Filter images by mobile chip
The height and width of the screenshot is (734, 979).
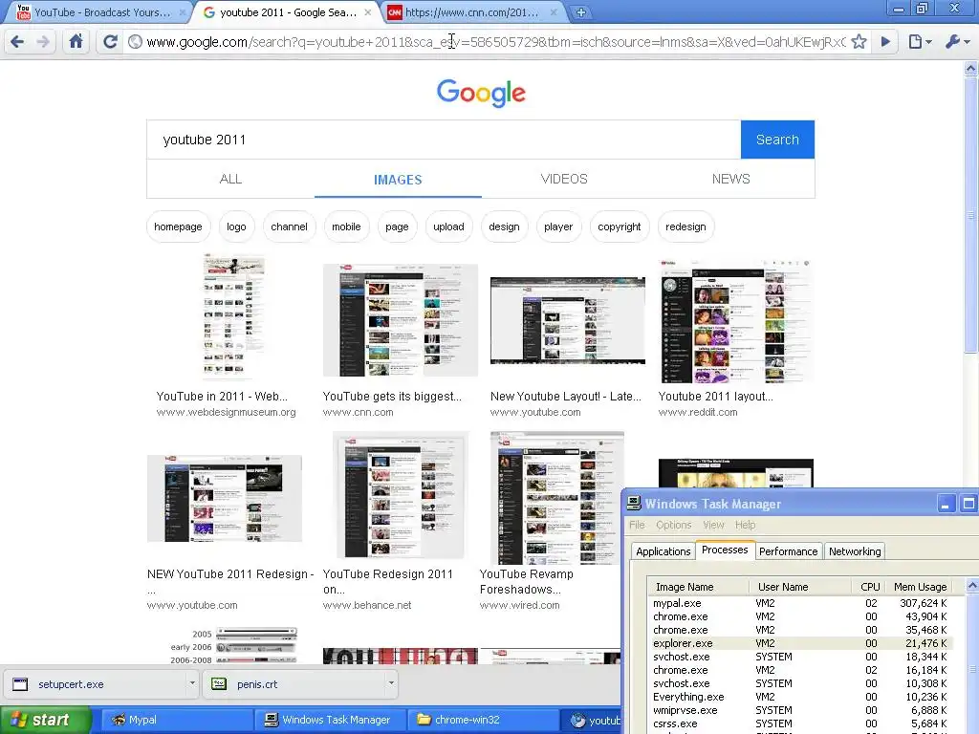pyautogui.click(x=346, y=227)
